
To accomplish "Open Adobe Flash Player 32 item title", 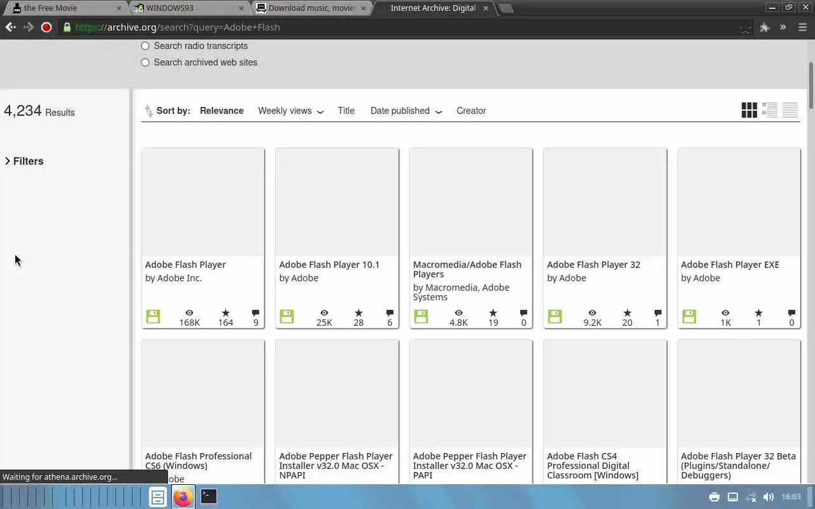I will pos(593,265).
